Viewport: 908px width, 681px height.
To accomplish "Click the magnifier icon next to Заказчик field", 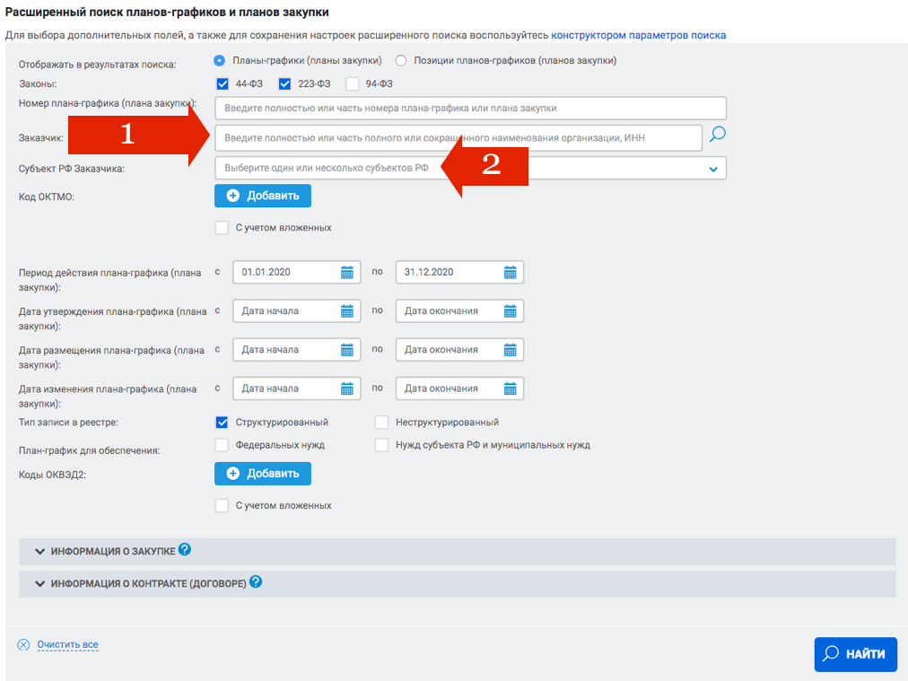I will [x=717, y=135].
